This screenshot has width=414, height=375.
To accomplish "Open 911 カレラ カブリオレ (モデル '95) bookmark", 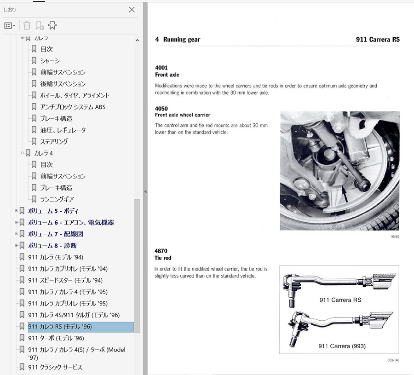I will [68, 303].
